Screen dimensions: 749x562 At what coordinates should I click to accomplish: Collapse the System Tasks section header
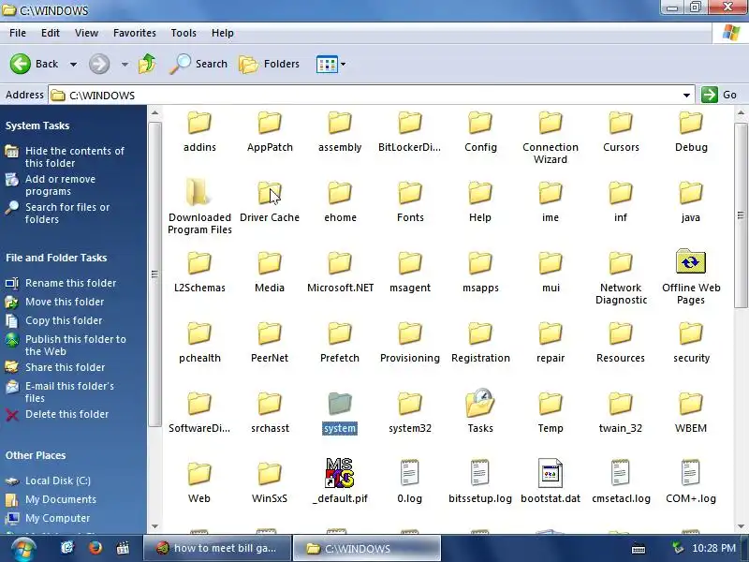37,126
